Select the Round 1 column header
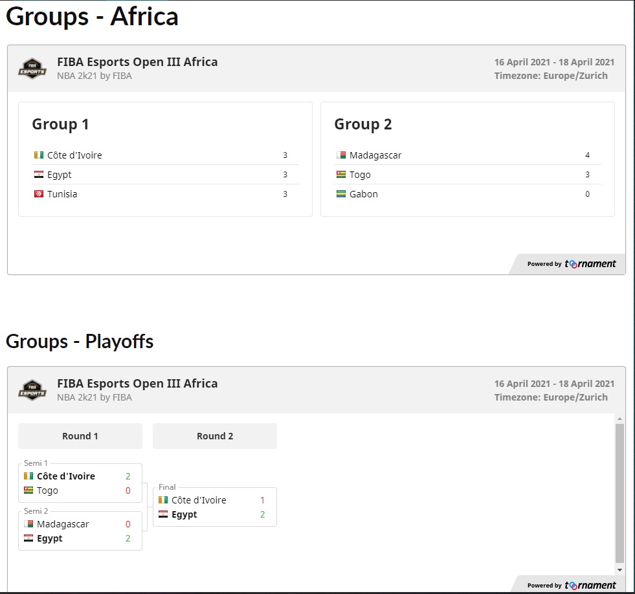 click(x=80, y=436)
